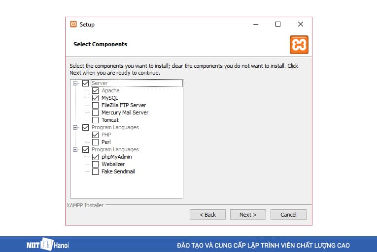The image size is (377, 252).
Task: Uncheck the Apache checkbox
Action: (x=95, y=91)
